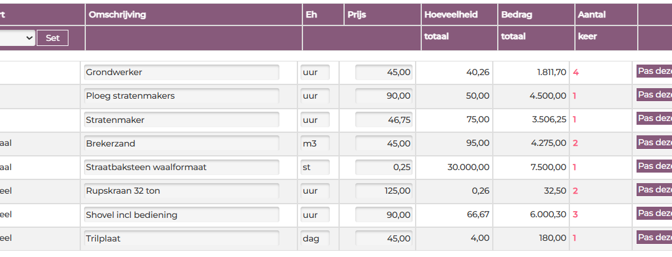Click 'Pas deze' in the Trilplaat row

point(655,237)
